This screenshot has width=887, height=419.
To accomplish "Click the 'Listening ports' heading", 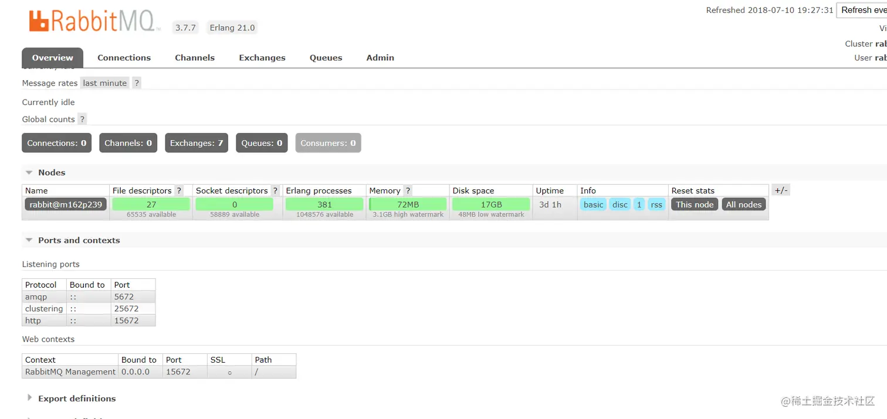I will pyautogui.click(x=51, y=264).
